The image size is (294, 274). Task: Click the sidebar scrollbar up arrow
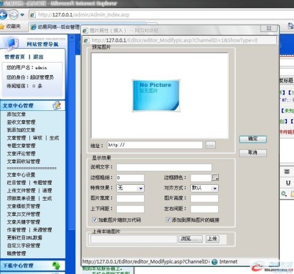[x=72, y=37]
